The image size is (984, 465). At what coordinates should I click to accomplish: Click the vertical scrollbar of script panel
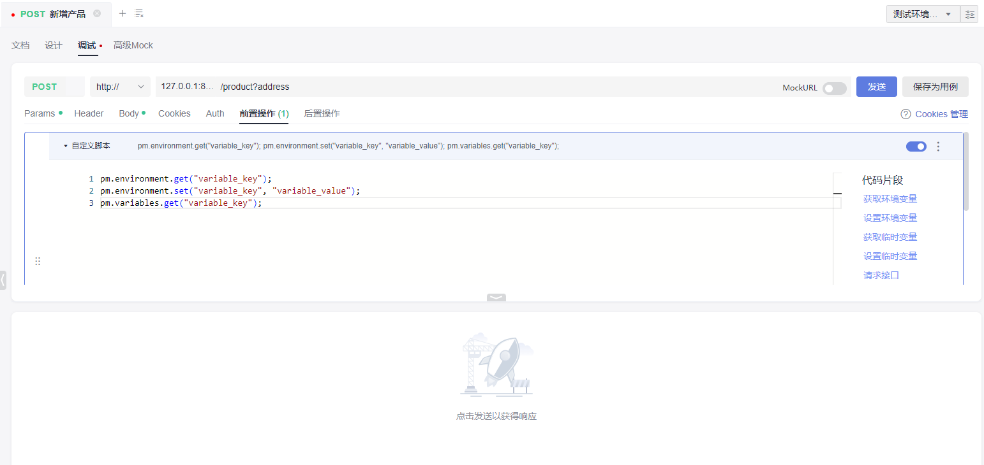click(x=965, y=172)
